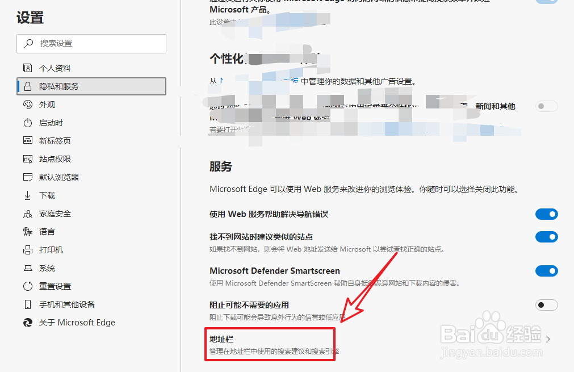
Task: Disable 找不到网站时建议类似的站点
Action: click(x=546, y=237)
